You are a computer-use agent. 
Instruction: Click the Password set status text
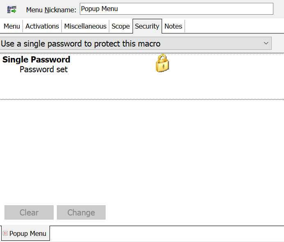pos(44,69)
